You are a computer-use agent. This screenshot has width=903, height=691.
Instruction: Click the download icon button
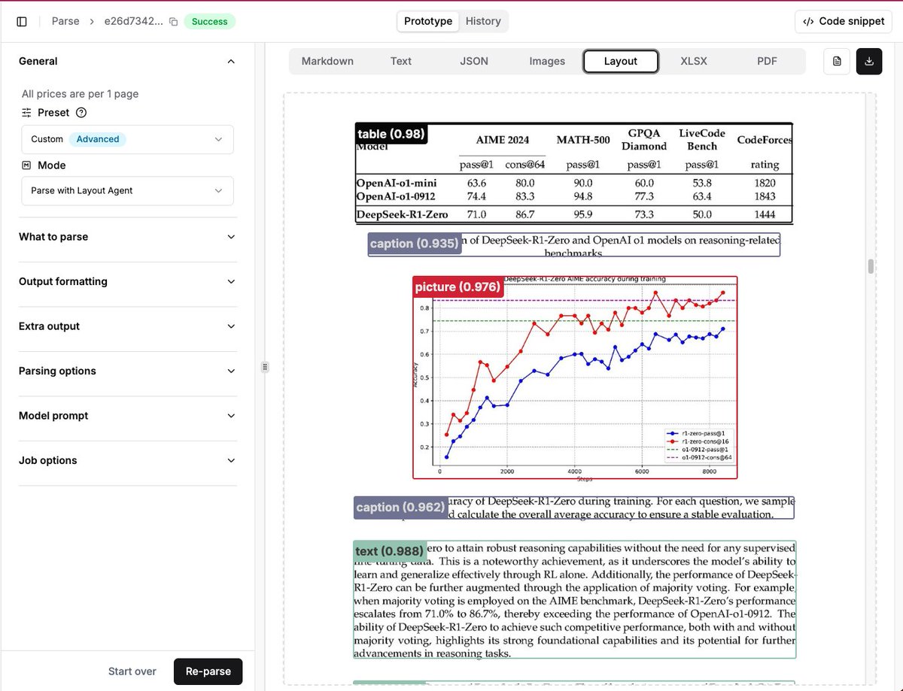(x=869, y=62)
